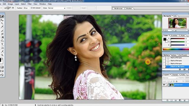This screenshot has width=189, height=106.
Task: Open the Window menu
Action: 43,4
